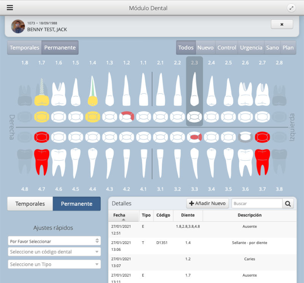Toggle the upper Temporales dentition button
Viewport: 304px width, 283px height.
24,48
